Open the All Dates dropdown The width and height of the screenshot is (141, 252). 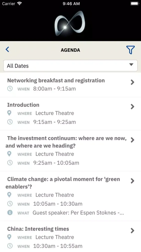tap(70, 66)
